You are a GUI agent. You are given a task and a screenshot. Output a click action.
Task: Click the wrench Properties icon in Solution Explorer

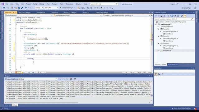pos(182,16)
